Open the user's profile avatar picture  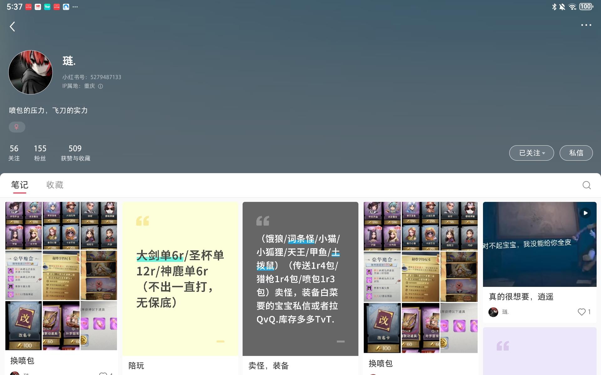[x=30, y=72]
